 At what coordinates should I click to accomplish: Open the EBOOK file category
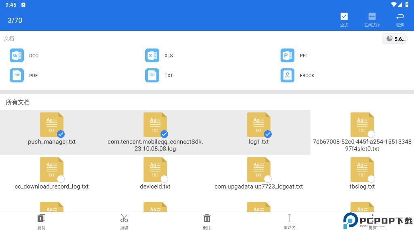click(x=287, y=75)
